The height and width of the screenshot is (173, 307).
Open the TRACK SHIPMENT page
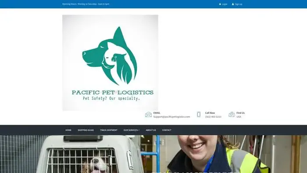pyautogui.click(x=109, y=130)
